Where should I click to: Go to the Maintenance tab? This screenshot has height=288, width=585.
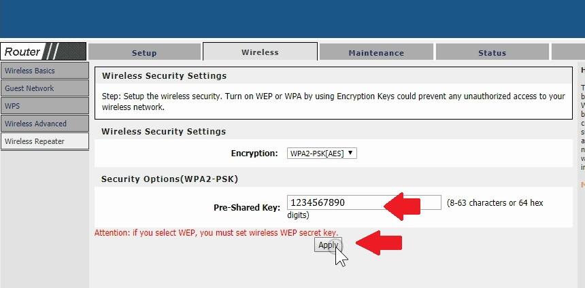(x=376, y=52)
